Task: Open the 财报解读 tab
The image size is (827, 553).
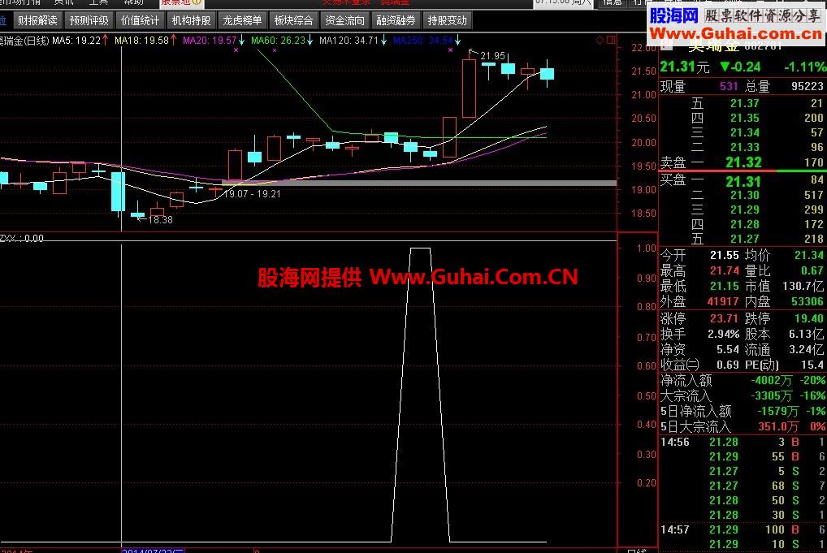Action: click(x=37, y=20)
